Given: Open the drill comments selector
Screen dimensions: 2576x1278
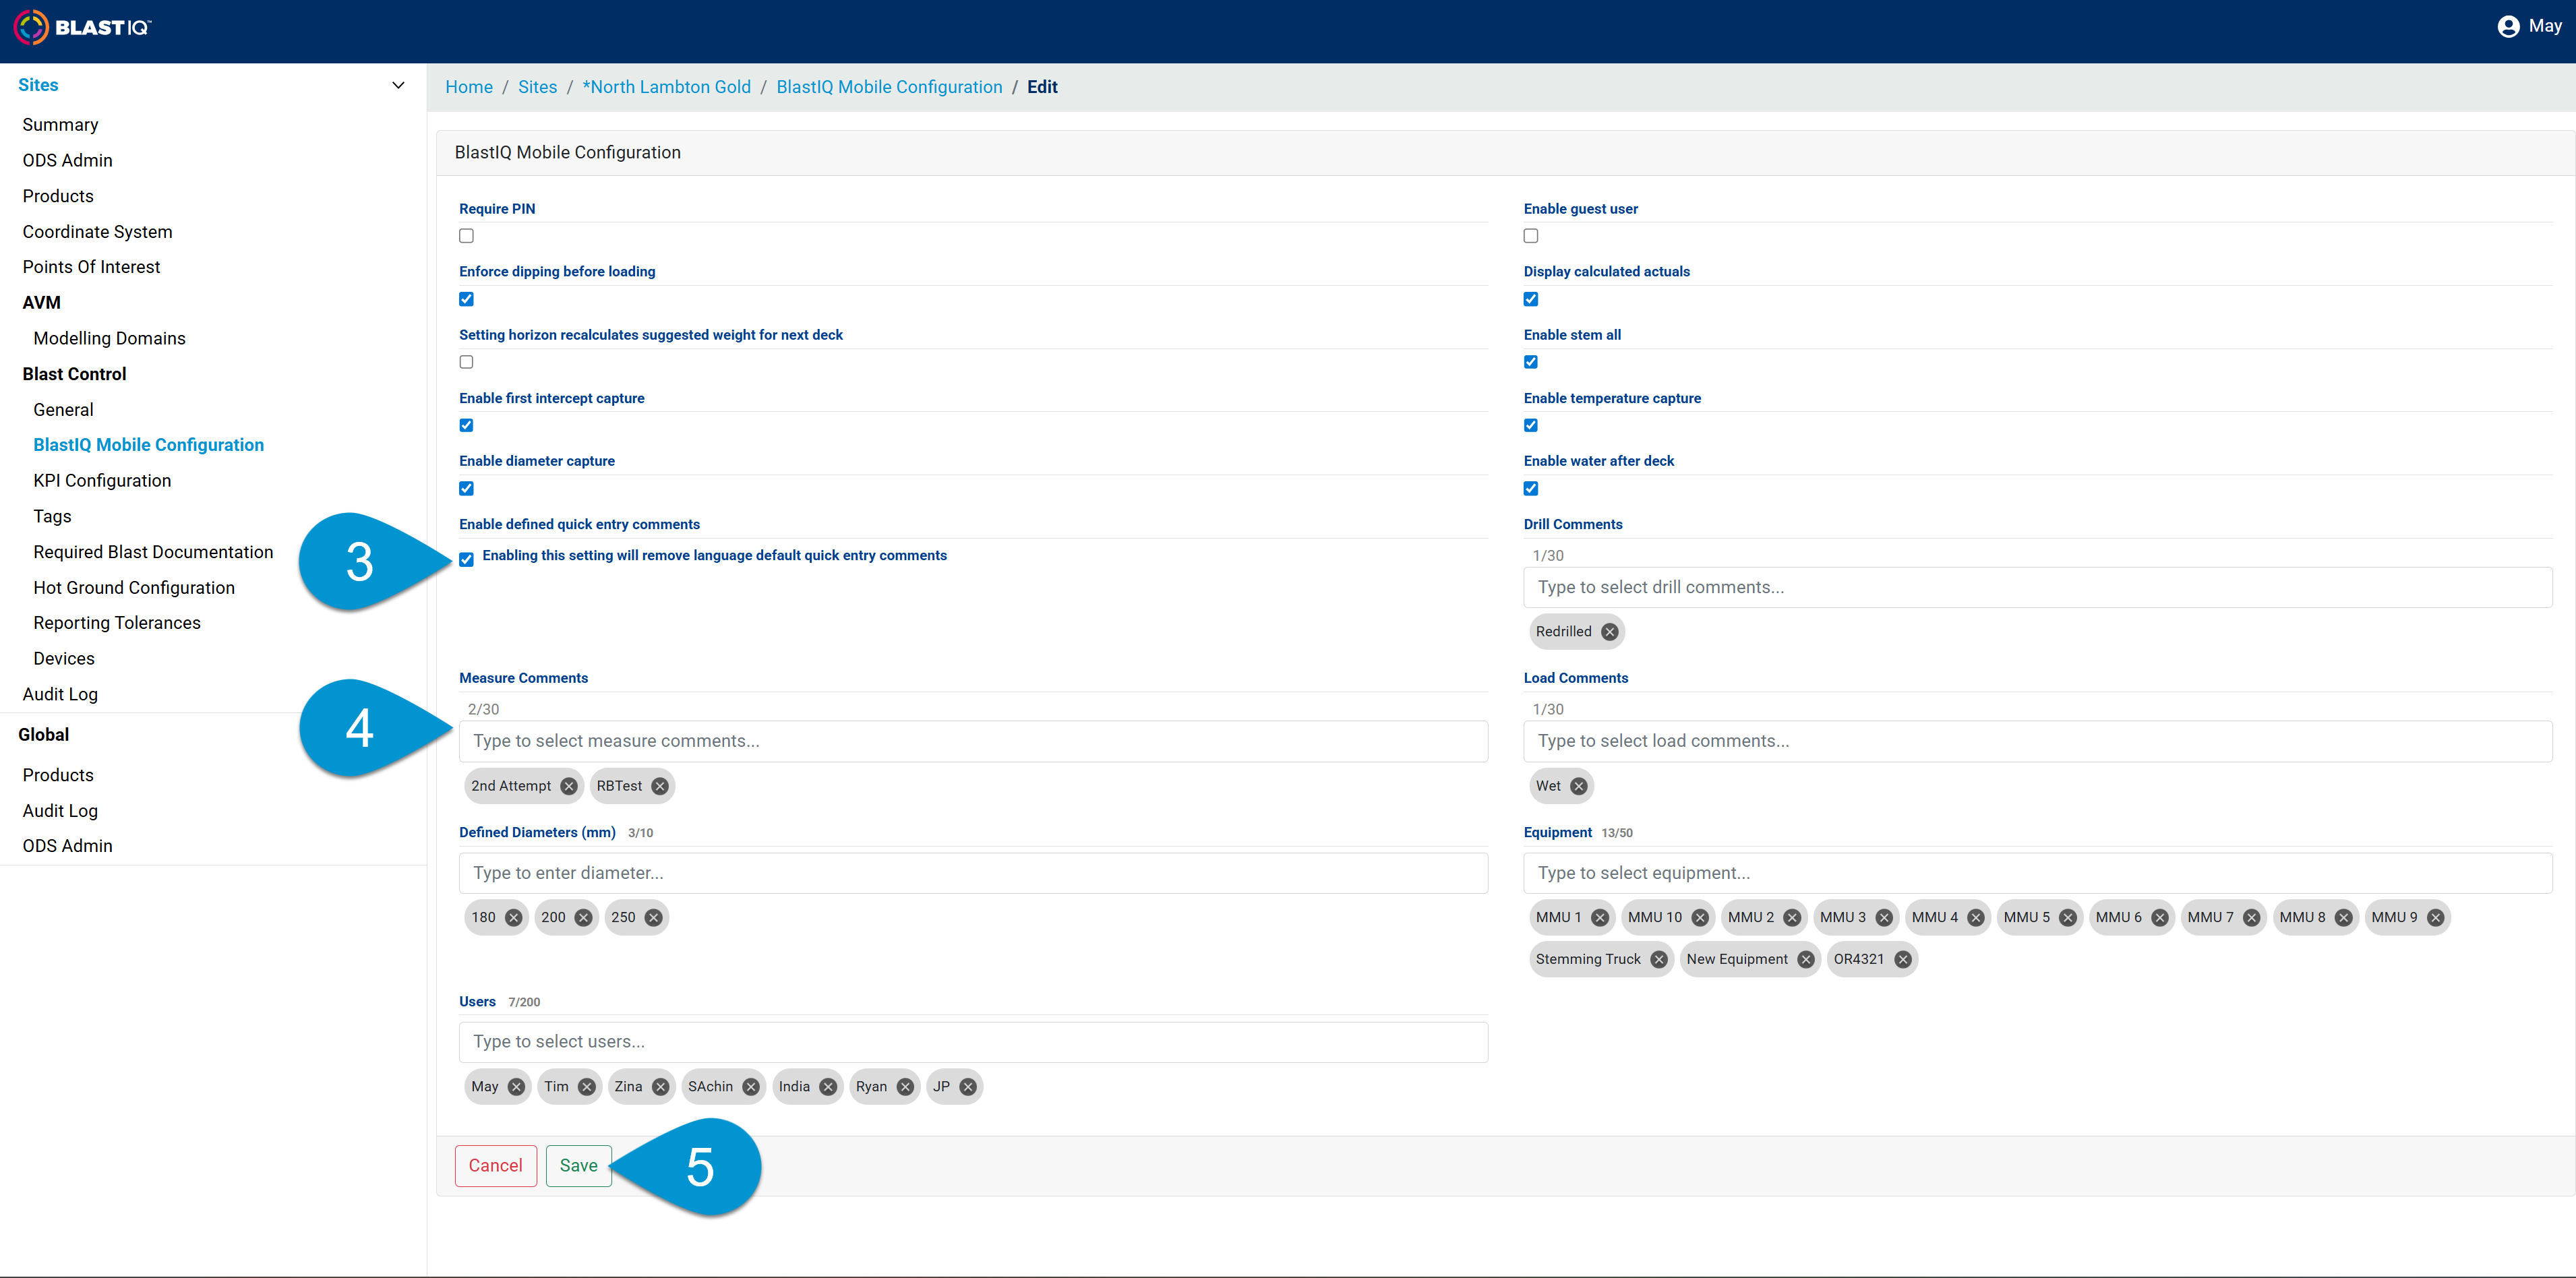Looking at the screenshot, I should (x=2037, y=588).
